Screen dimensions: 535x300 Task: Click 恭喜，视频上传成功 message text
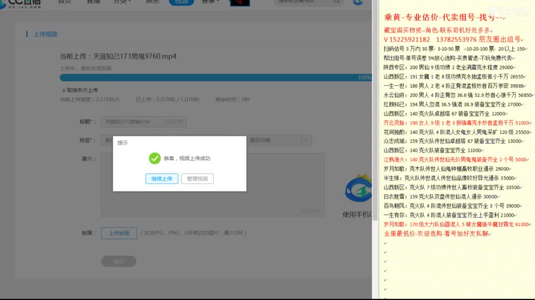187,158
